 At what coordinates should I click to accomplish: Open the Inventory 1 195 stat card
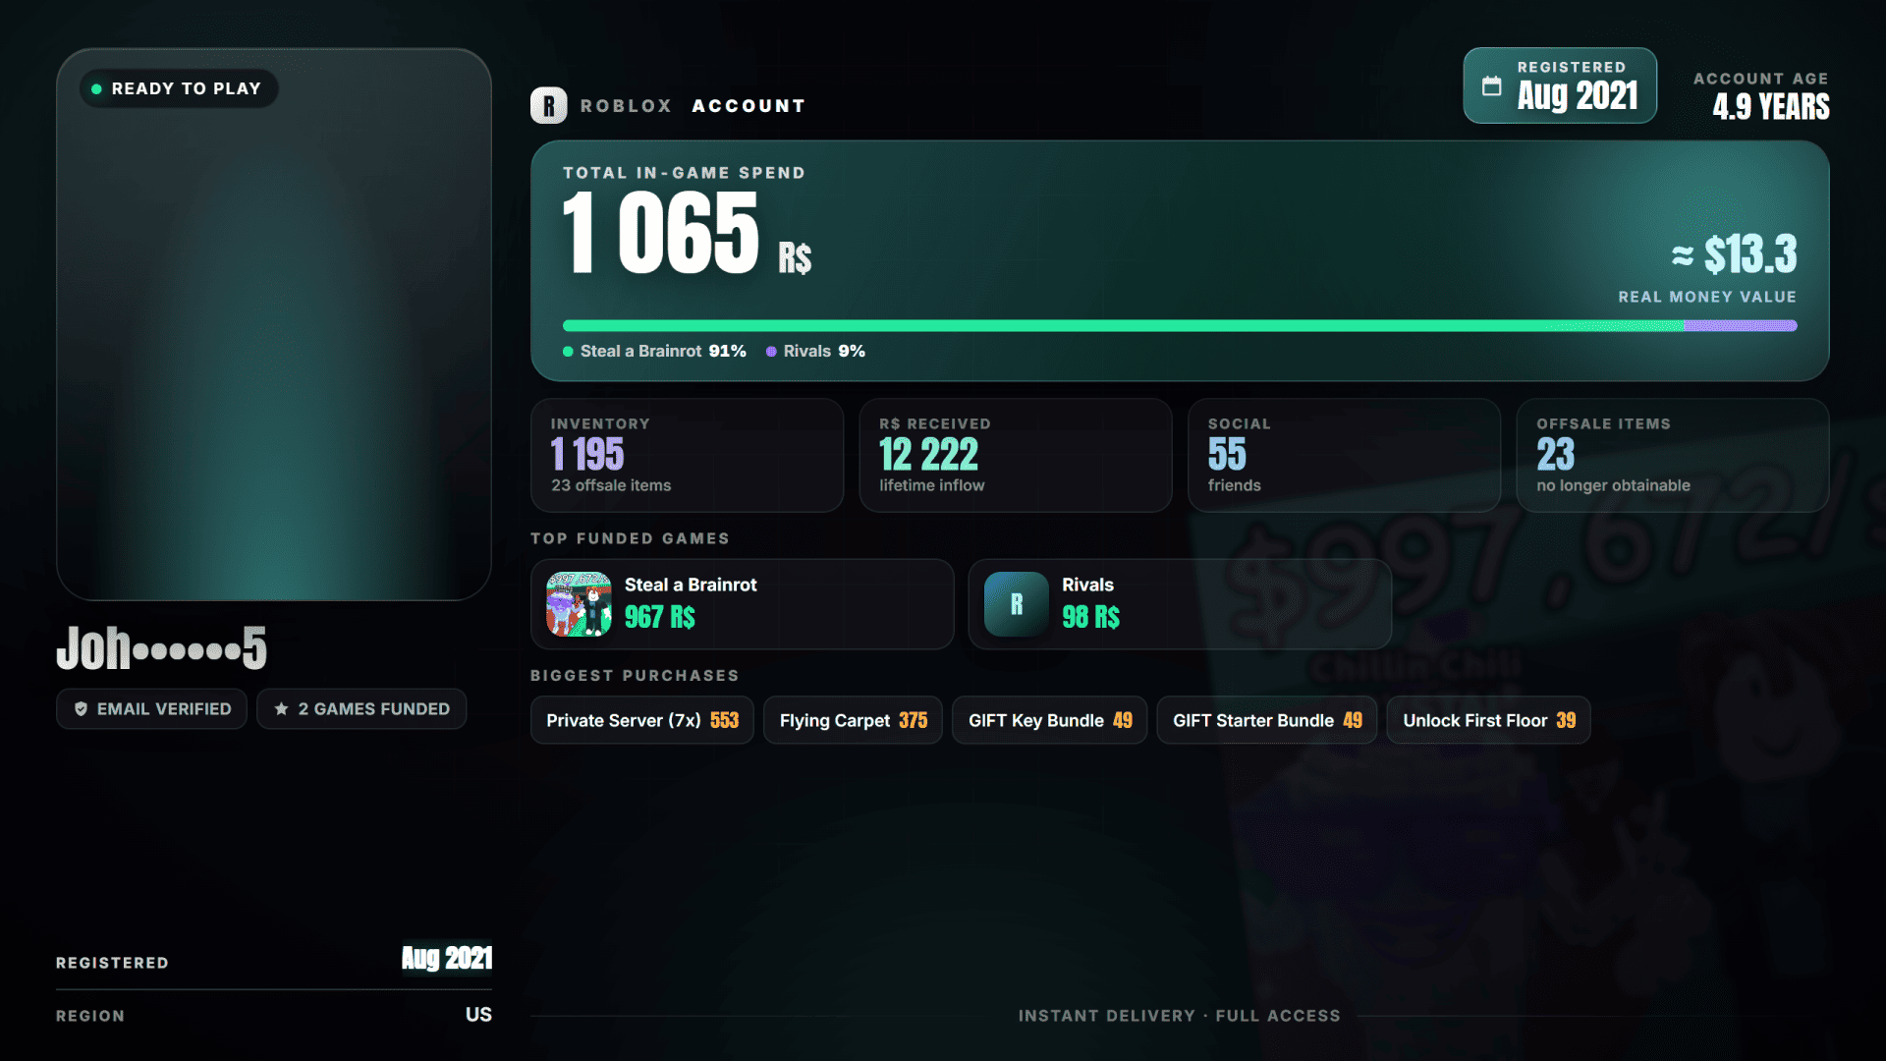click(x=688, y=455)
